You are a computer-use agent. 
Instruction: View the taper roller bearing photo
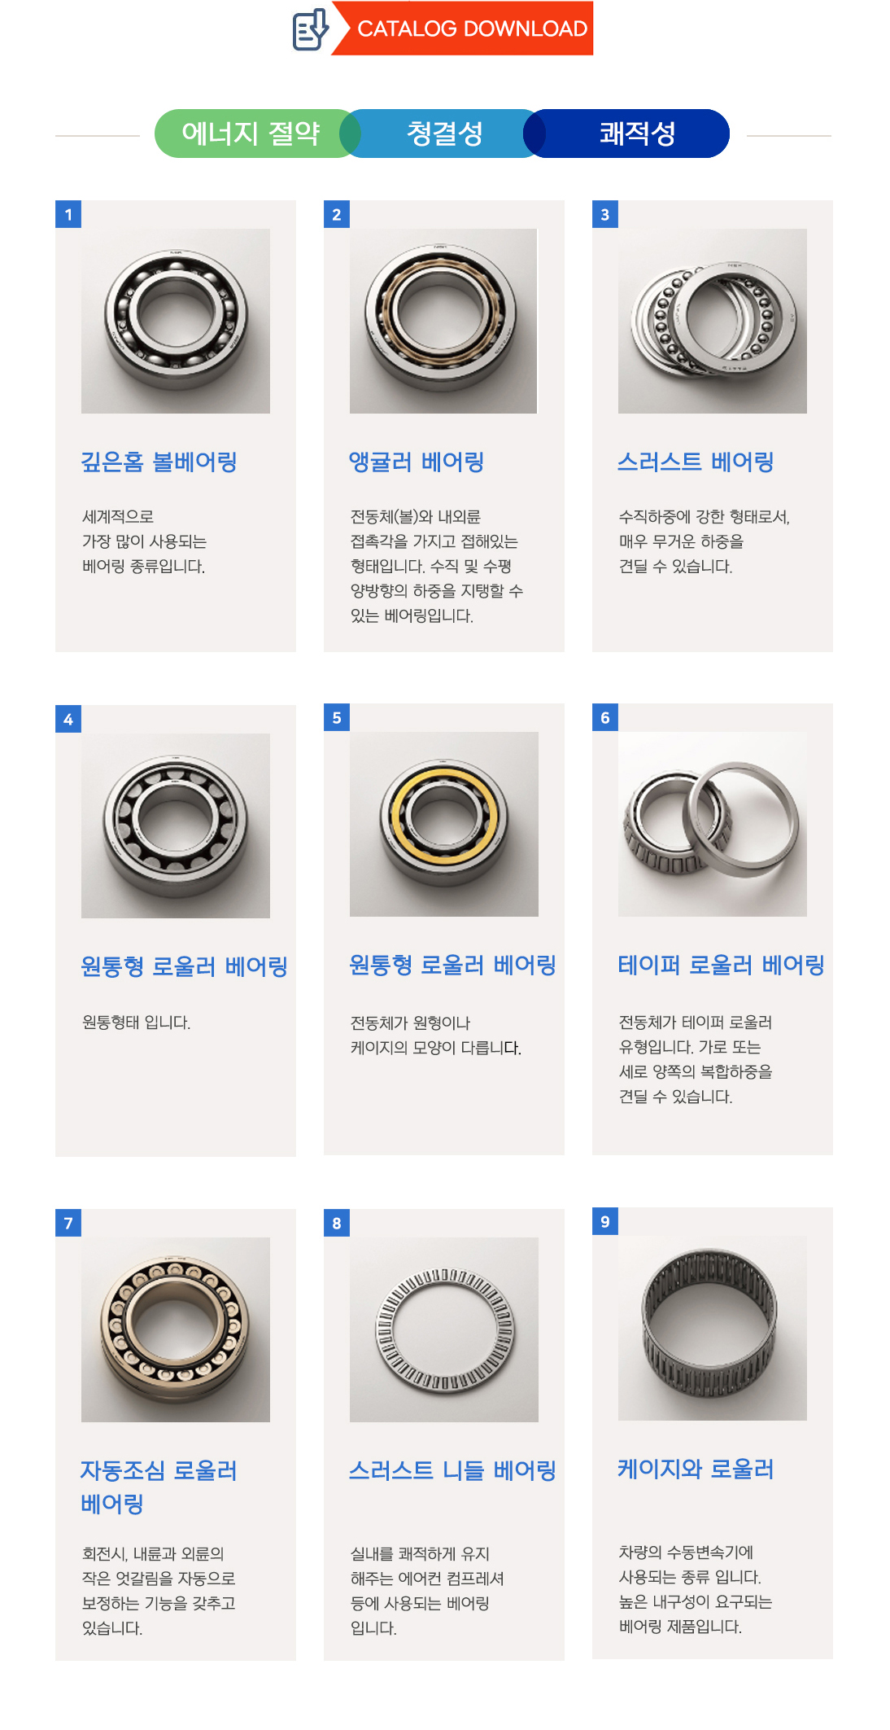tap(713, 824)
